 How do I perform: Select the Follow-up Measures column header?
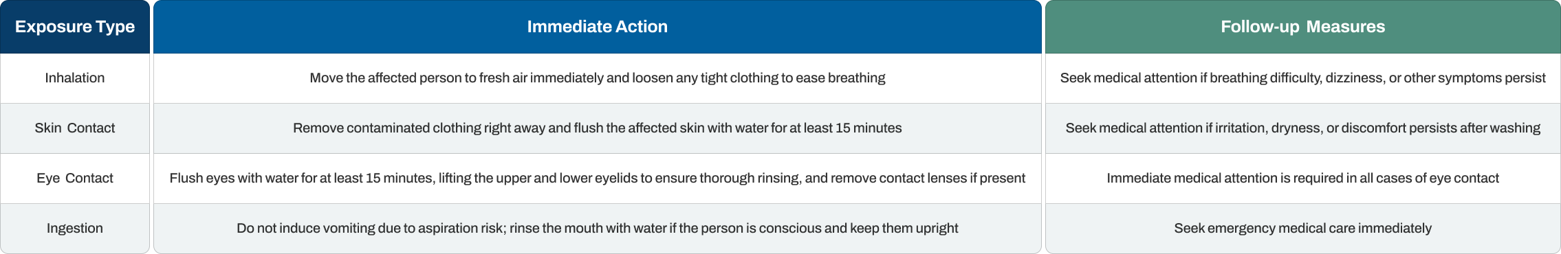point(1302,27)
